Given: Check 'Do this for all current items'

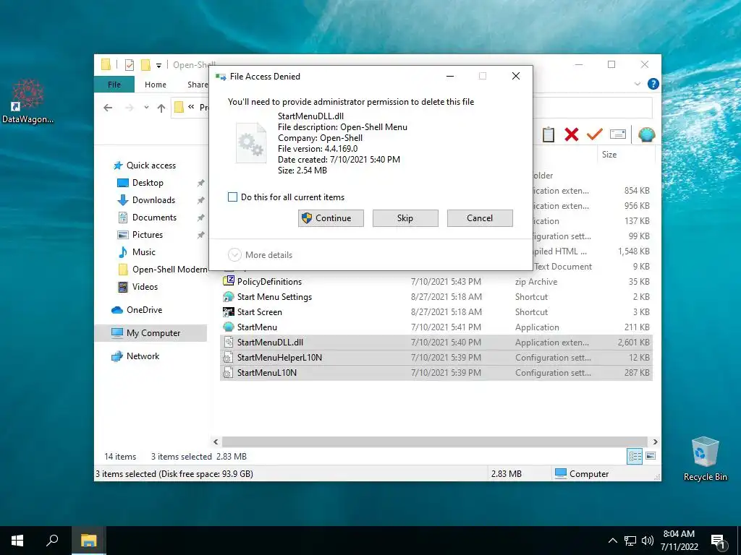Looking at the screenshot, I should coord(232,197).
